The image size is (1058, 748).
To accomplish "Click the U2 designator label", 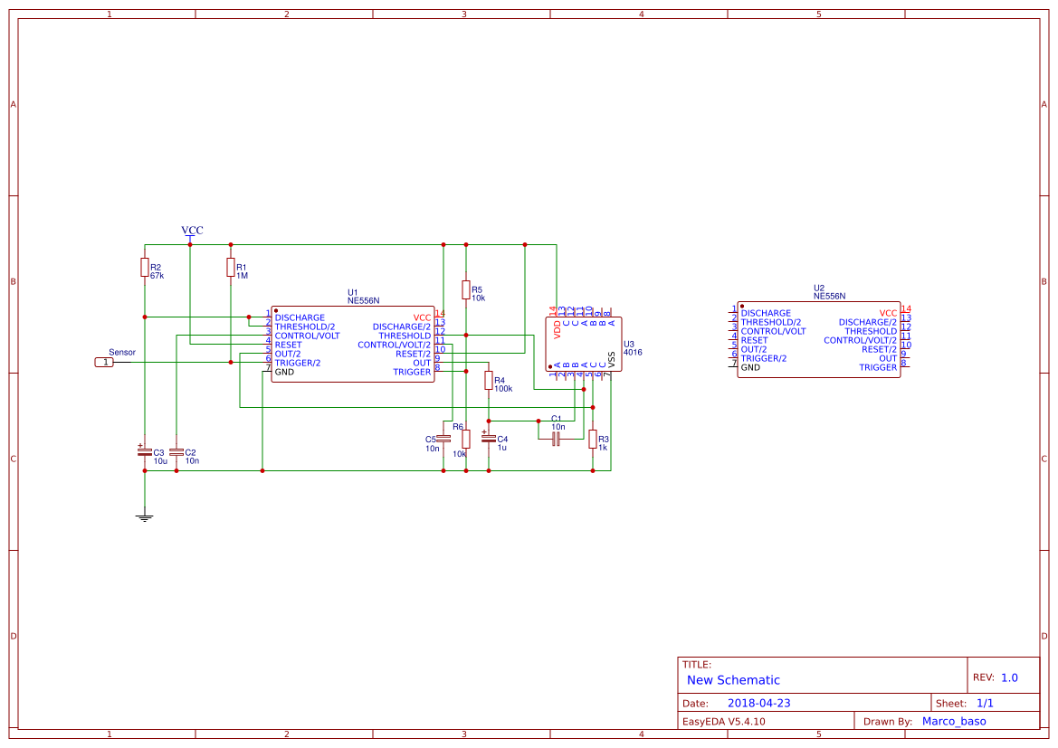I will point(818,288).
